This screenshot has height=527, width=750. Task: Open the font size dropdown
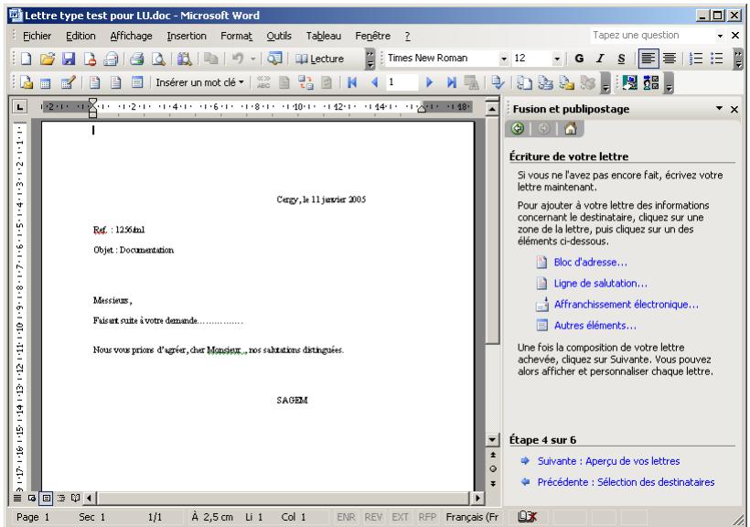coord(557,59)
